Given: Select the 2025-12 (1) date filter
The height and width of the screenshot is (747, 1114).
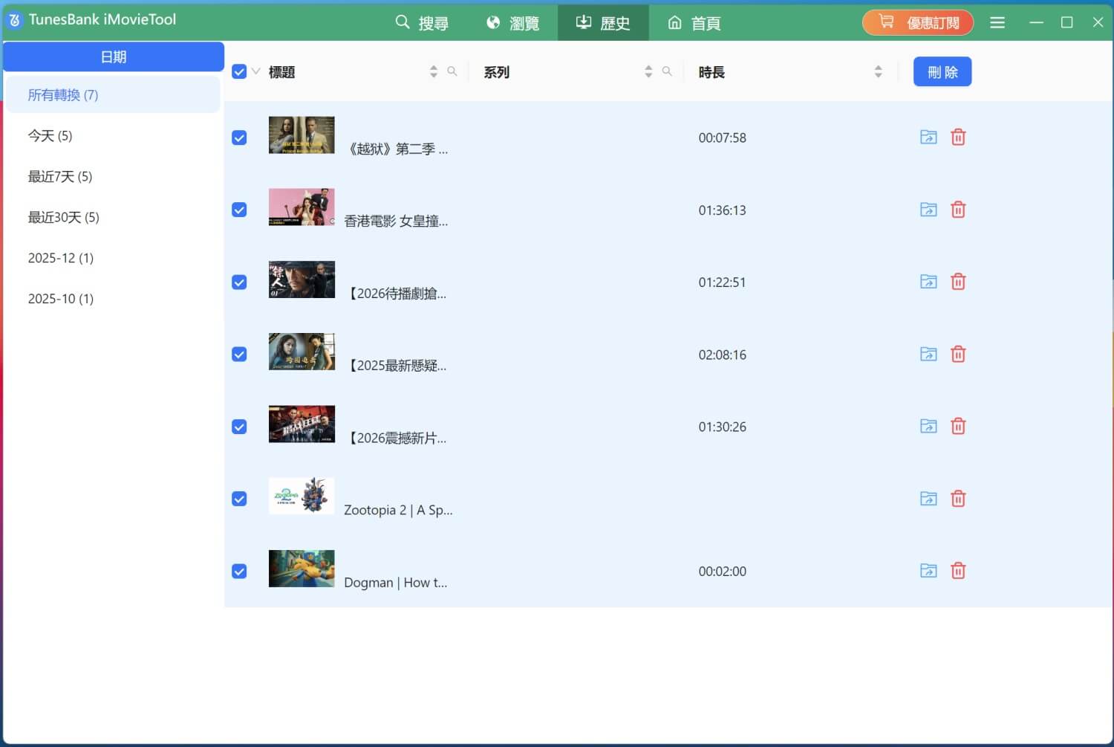Looking at the screenshot, I should pos(61,258).
